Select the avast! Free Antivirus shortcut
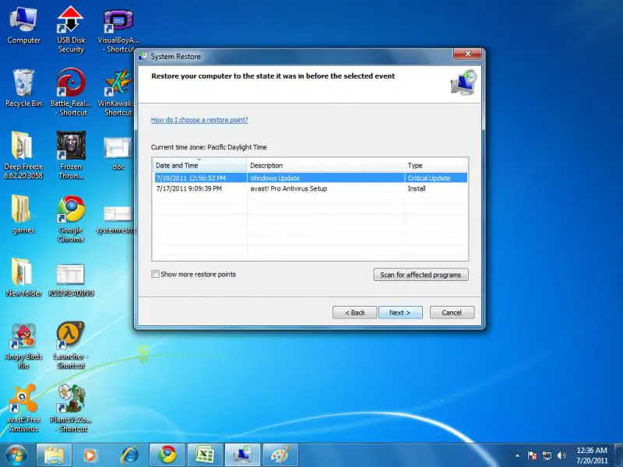623x467 pixels. click(23, 408)
